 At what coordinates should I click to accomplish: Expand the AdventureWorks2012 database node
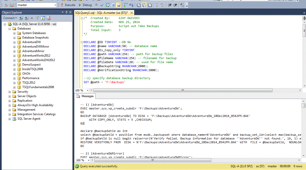[15, 56]
